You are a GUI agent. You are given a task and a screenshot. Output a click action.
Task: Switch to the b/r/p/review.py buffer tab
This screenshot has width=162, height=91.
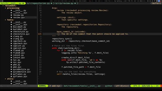coord(66,3)
